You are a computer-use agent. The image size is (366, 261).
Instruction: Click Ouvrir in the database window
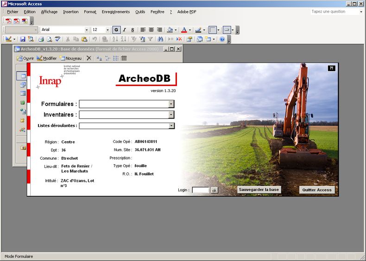25,58
